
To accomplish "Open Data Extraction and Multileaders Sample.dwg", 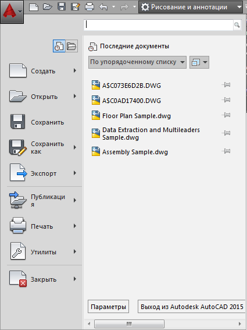I will point(151,133).
